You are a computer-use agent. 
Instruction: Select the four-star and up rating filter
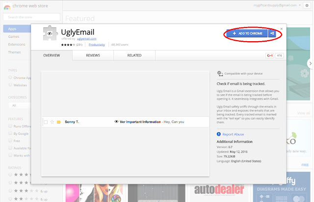click(10, 182)
